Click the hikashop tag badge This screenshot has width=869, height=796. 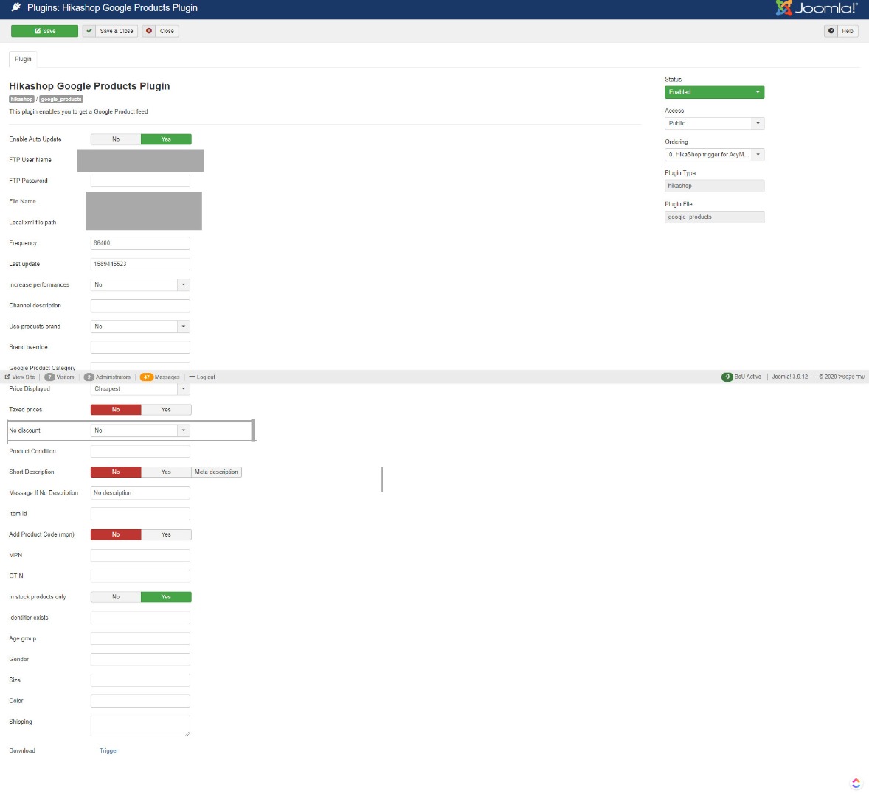coord(21,99)
